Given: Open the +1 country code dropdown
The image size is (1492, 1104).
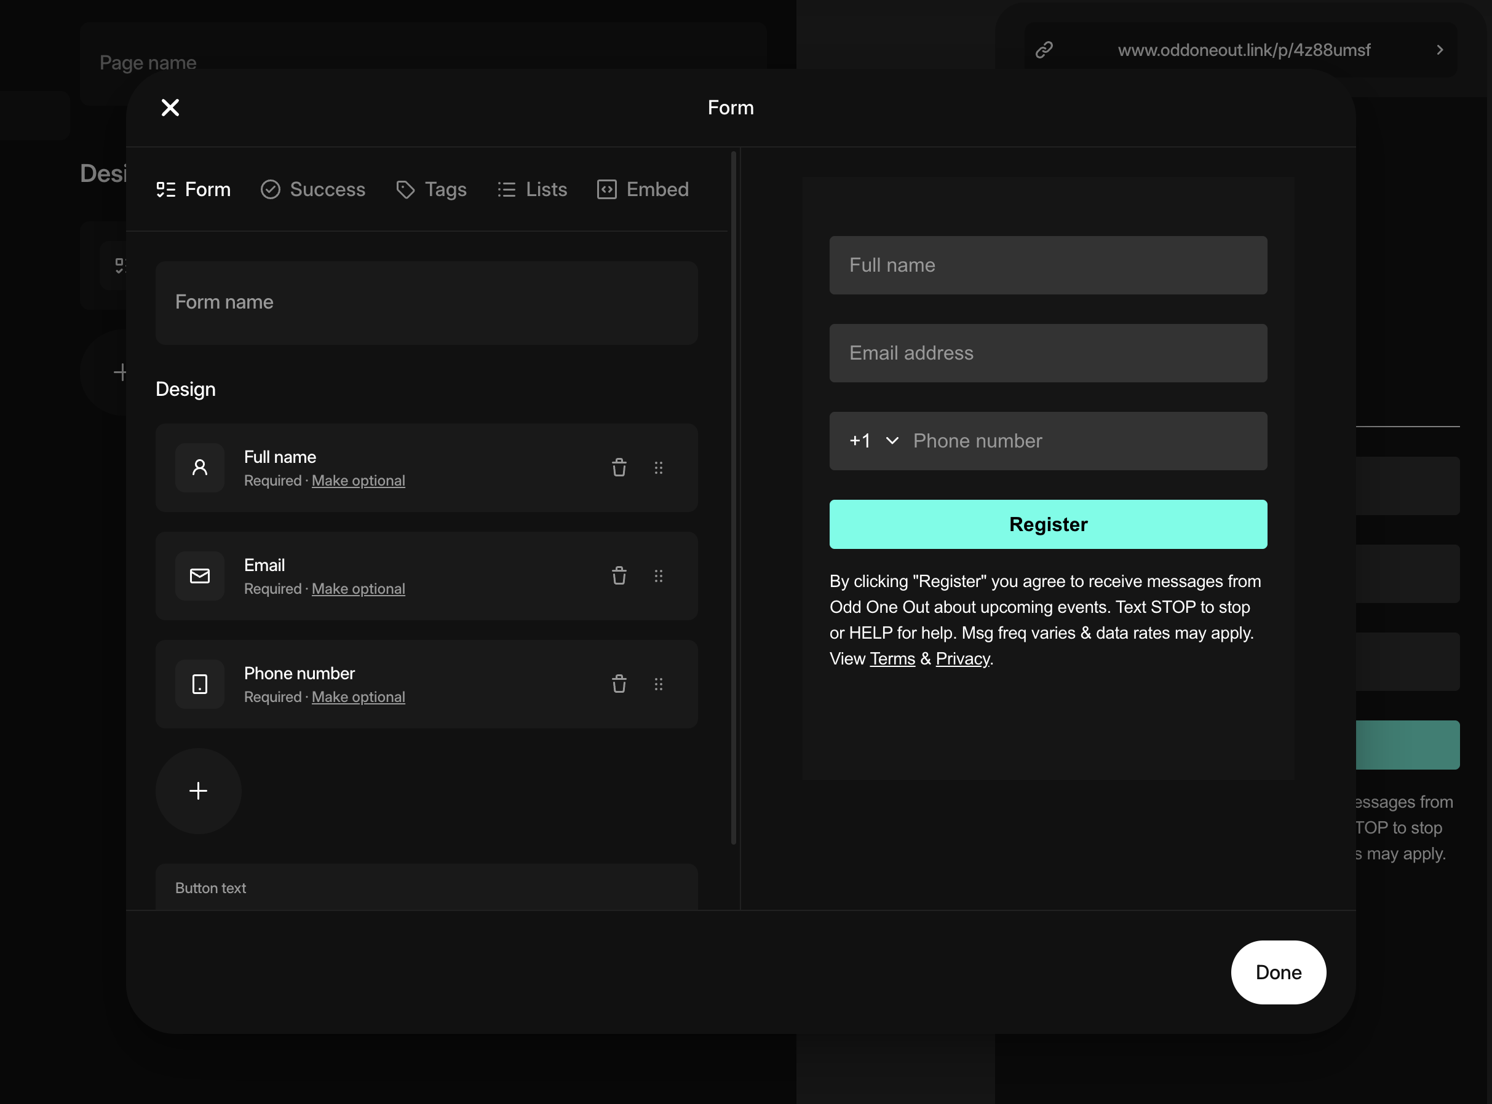Looking at the screenshot, I should click(x=873, y=441).
